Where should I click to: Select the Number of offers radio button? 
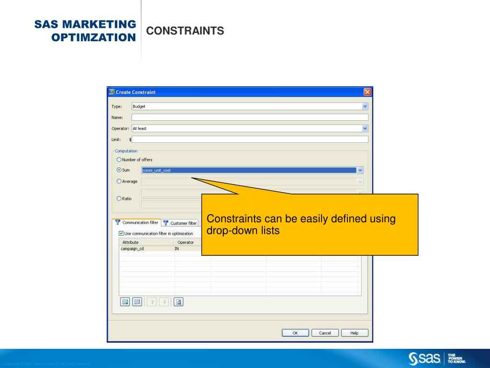pyautogui.click(x=119, y=160)
